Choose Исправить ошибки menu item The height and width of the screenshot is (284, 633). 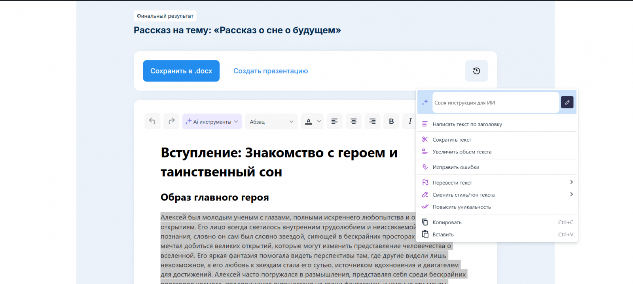[x=456, y=167]
